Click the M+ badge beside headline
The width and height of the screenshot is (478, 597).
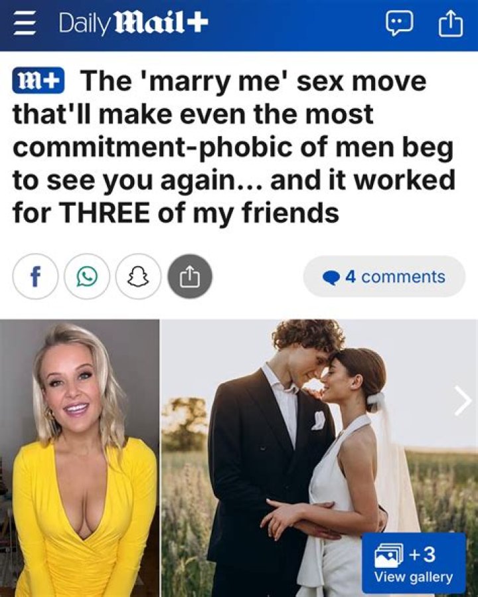[38, 81]
